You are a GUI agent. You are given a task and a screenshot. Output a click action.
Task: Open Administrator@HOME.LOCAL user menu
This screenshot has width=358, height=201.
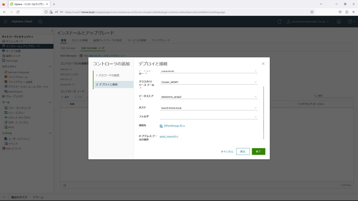point(308,21)
